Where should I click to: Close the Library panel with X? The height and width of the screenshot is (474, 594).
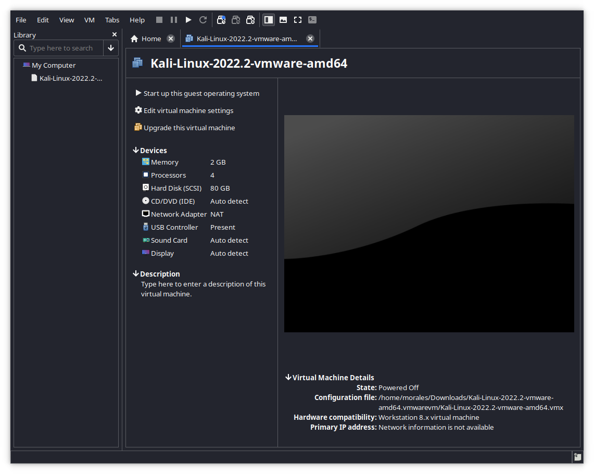click(115, 35)
